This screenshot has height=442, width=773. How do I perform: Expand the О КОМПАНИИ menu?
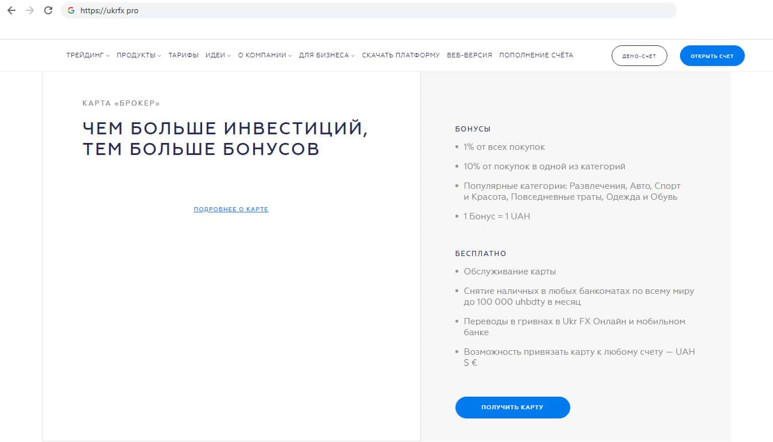(x=265, y=55)
